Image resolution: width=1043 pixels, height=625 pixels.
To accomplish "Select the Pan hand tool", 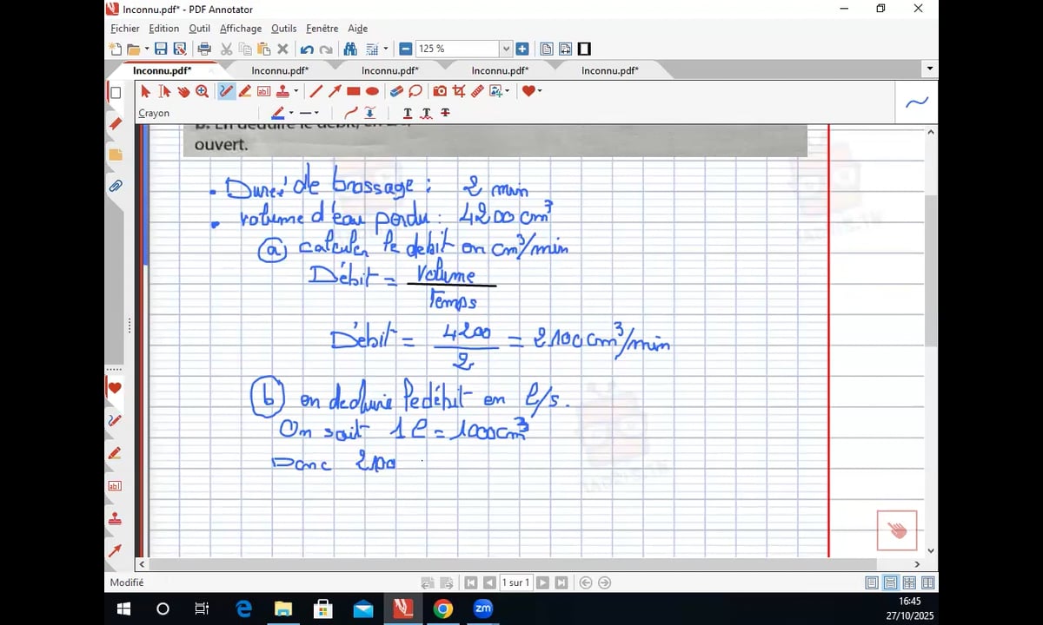I will point(183,90).
